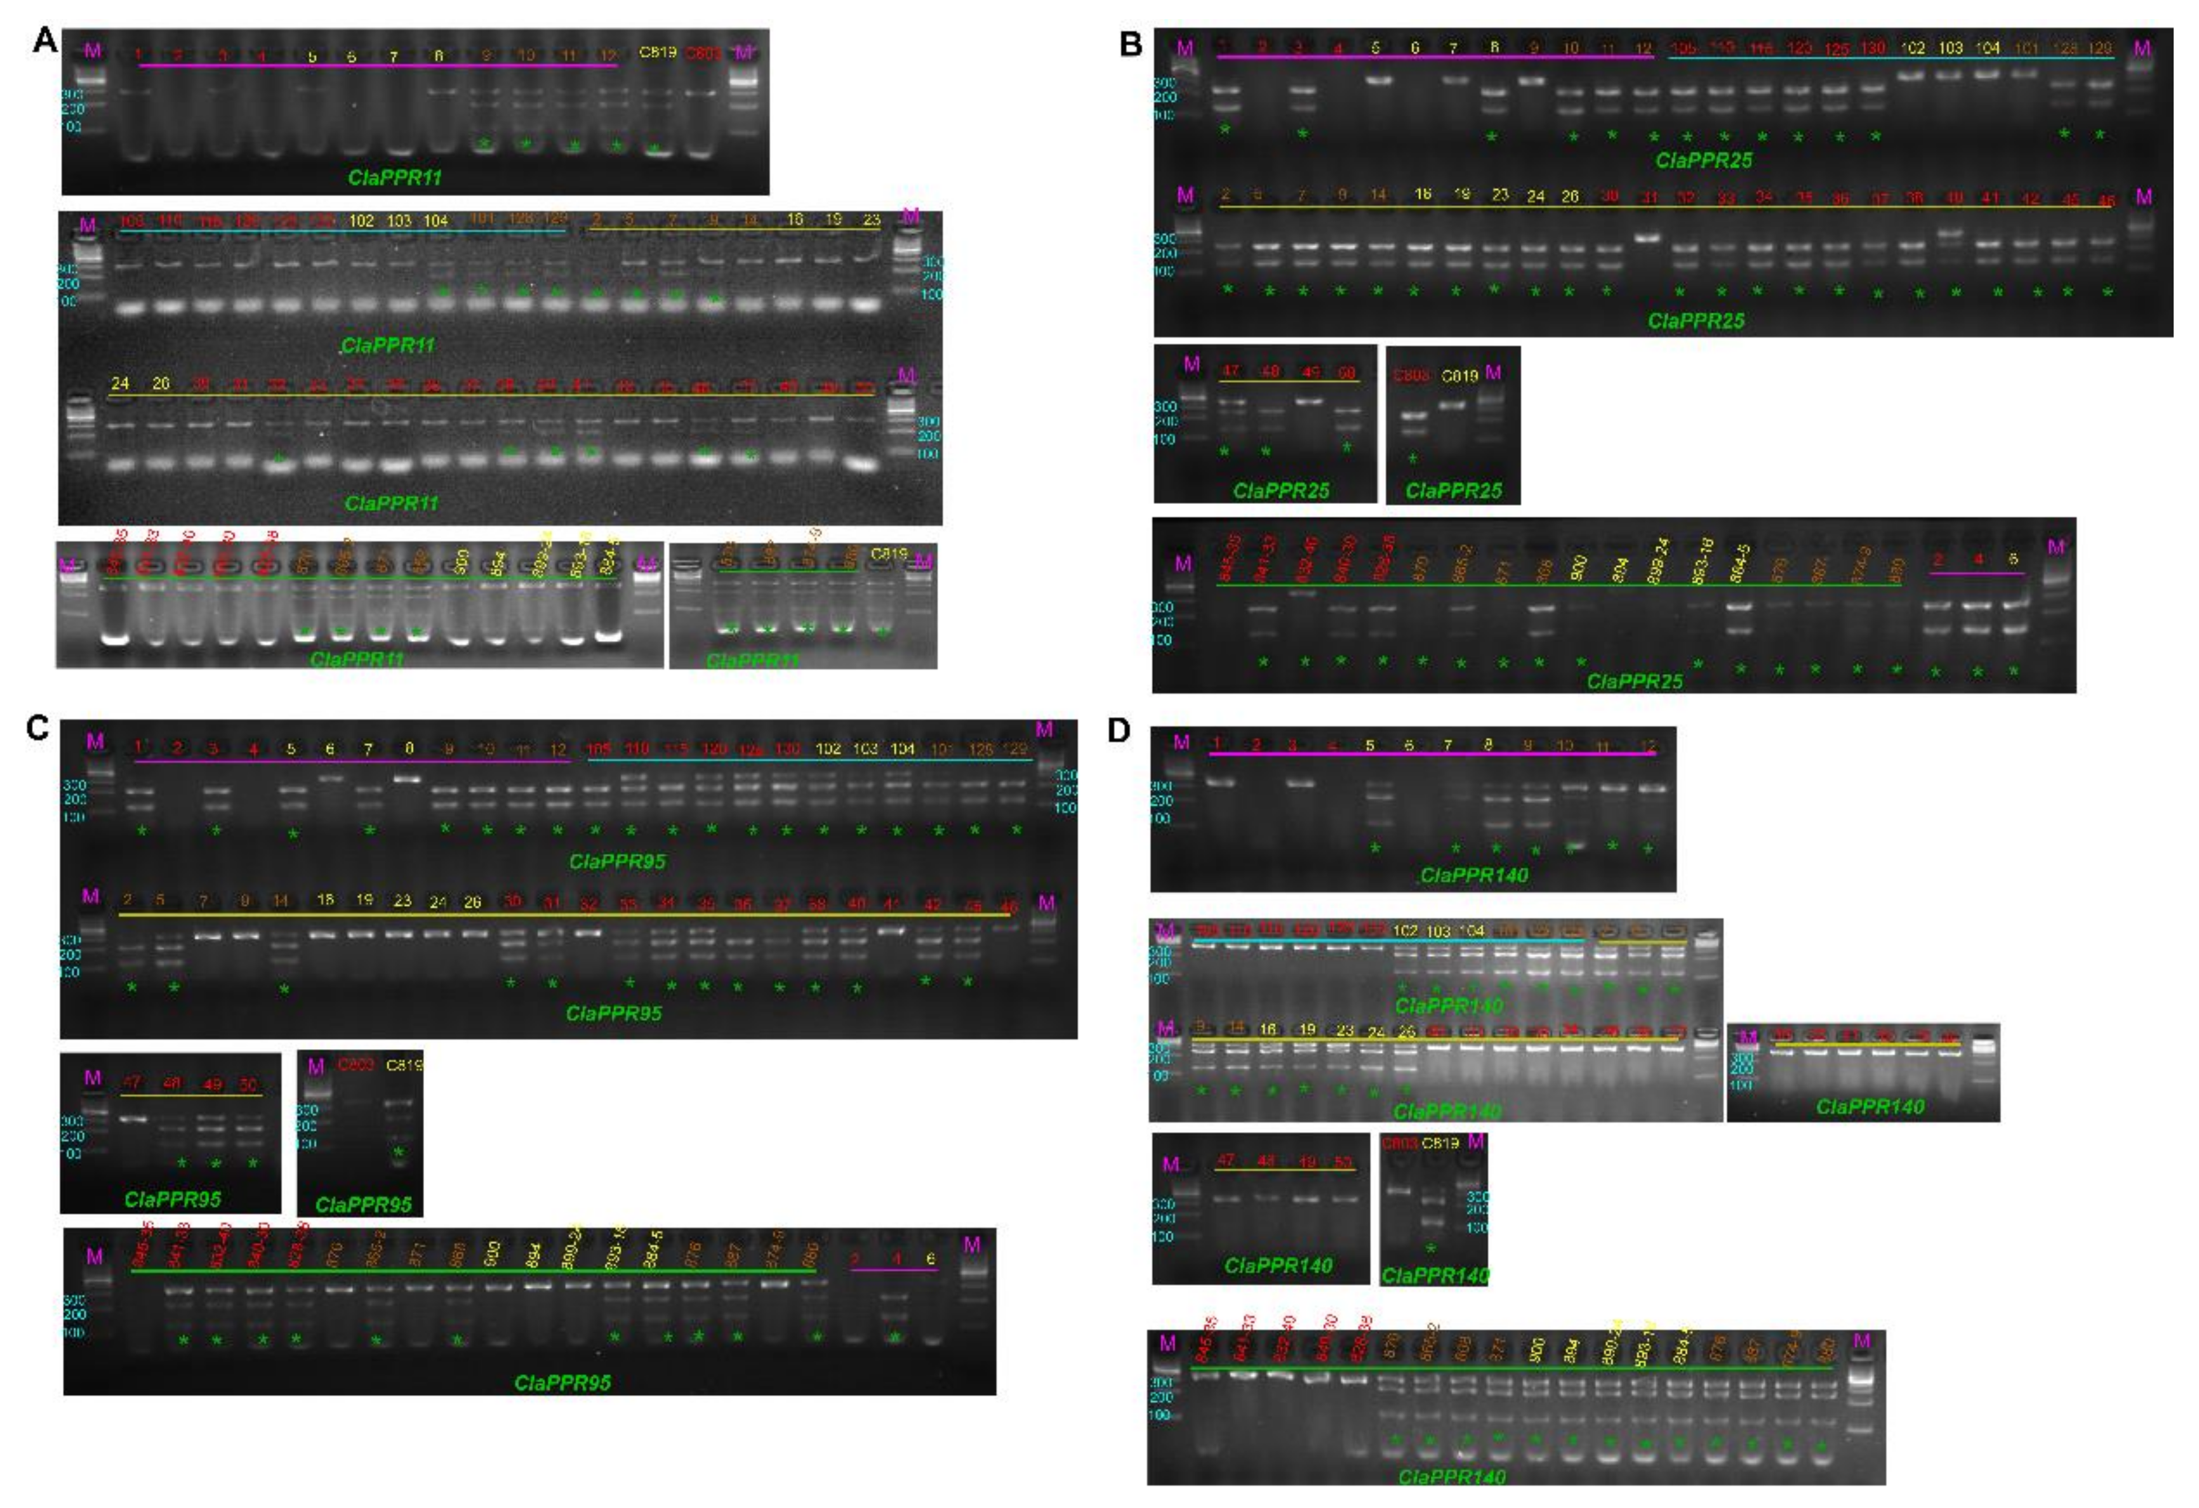
Task: Click the panel letter A label
Action: pyautogui.click(x=46, y=41)
